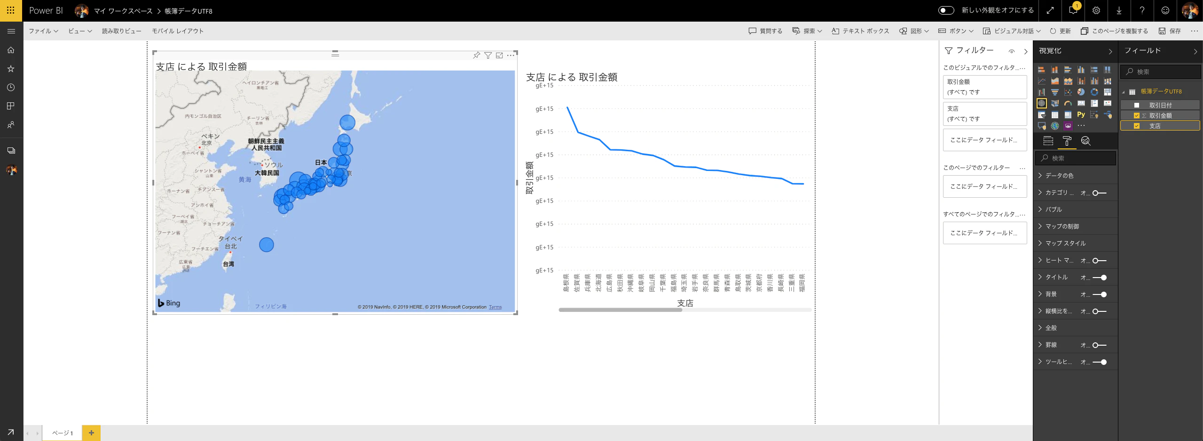Select the donut chart visualization icon

(x=1094, y=92)
